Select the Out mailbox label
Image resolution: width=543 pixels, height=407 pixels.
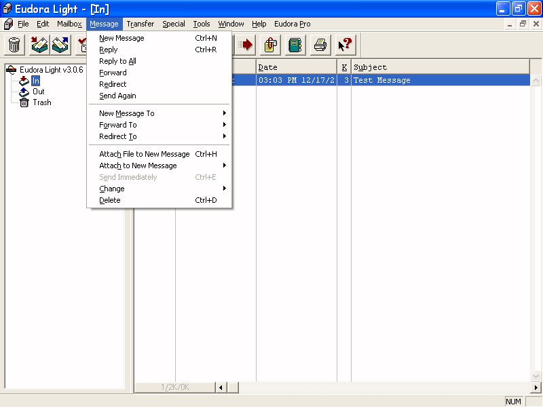pos(39,92)
